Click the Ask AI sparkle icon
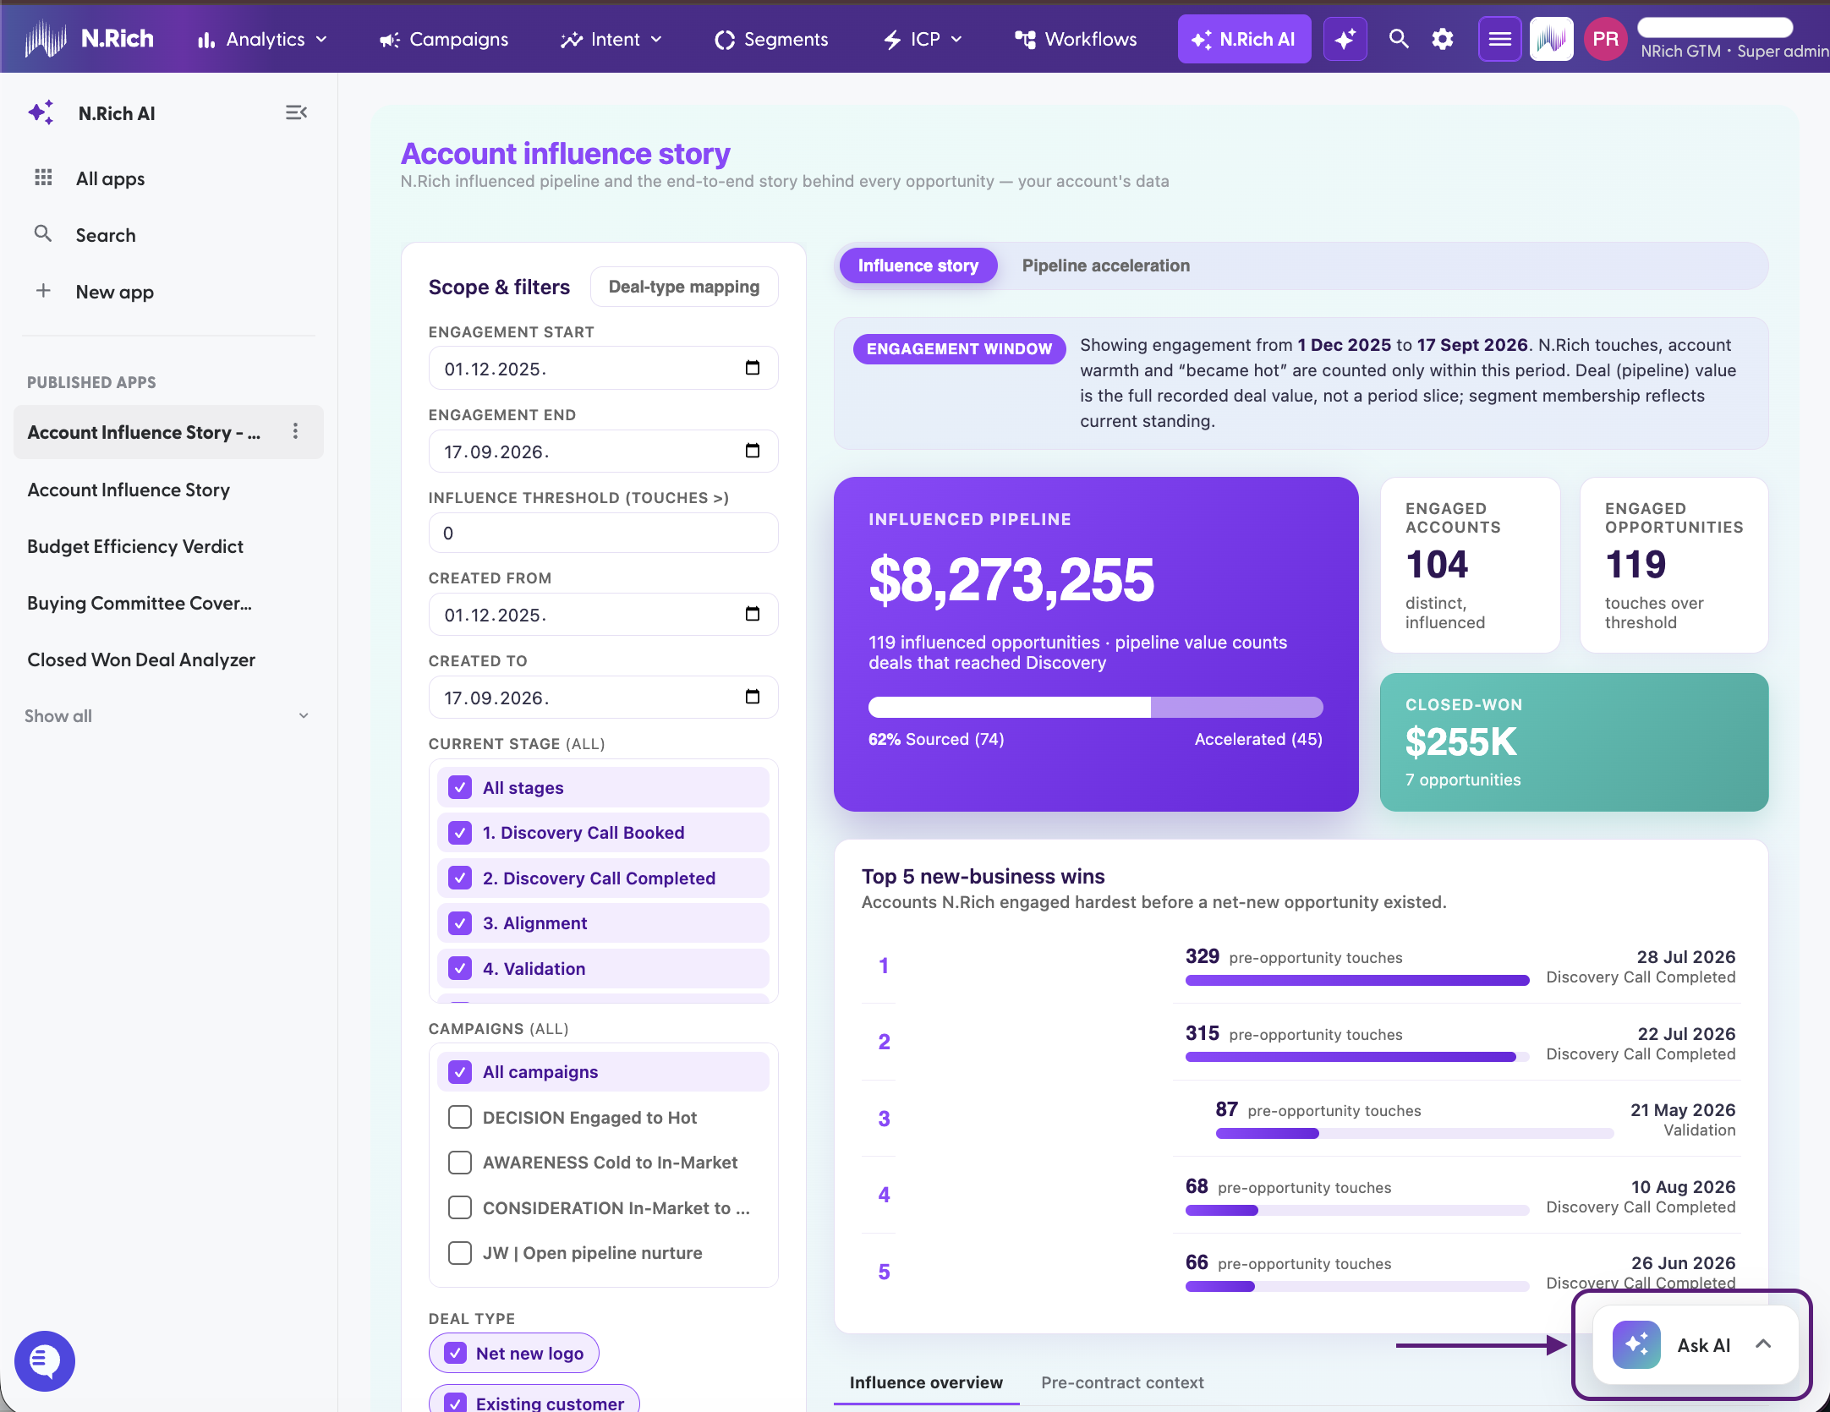The width and height of the screenshot is (1830, 1412). click(x=1636, y=1344)
